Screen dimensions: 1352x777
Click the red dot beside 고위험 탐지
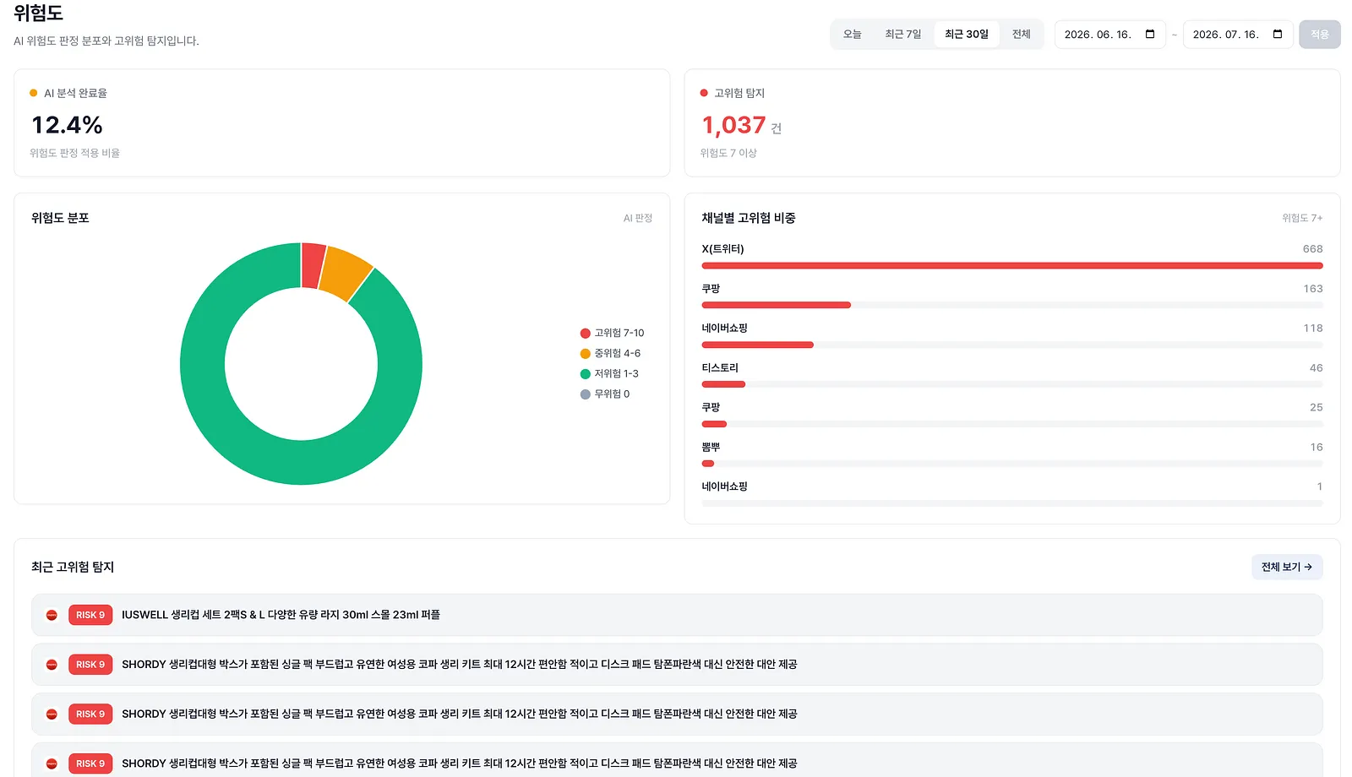pyautogui.click(x=704, y=93)
